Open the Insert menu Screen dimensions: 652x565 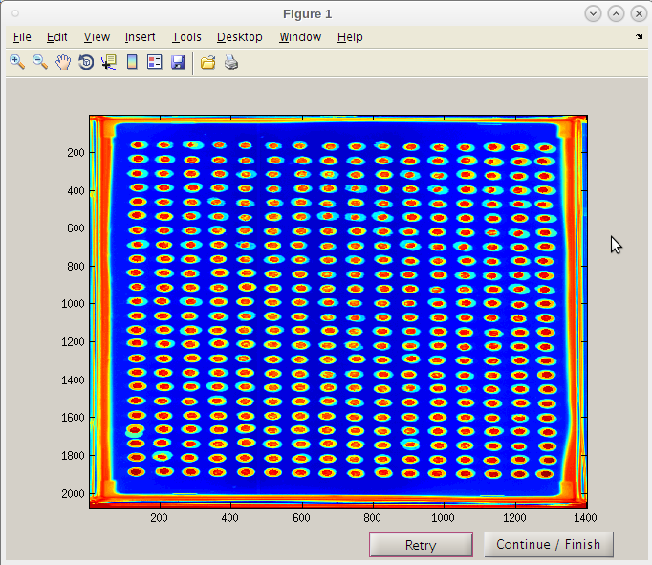[x=140, y=37]
